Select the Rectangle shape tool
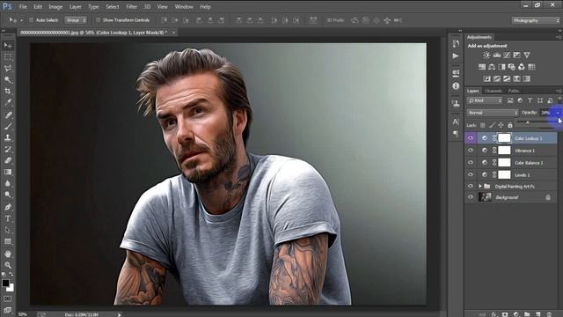This screenshot has height=317, width=563. tap(8, 241)
